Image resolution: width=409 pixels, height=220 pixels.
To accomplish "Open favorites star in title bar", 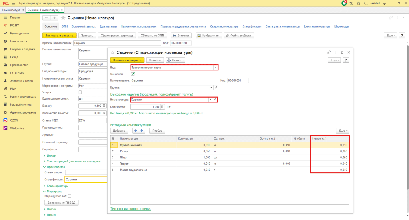I will (x=359, y=3).
